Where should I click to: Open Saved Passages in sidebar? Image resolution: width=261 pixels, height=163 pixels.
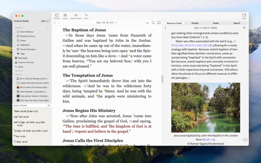coord(28,49)
